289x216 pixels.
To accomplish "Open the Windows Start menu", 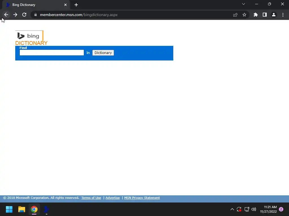I will coord(9,209).
